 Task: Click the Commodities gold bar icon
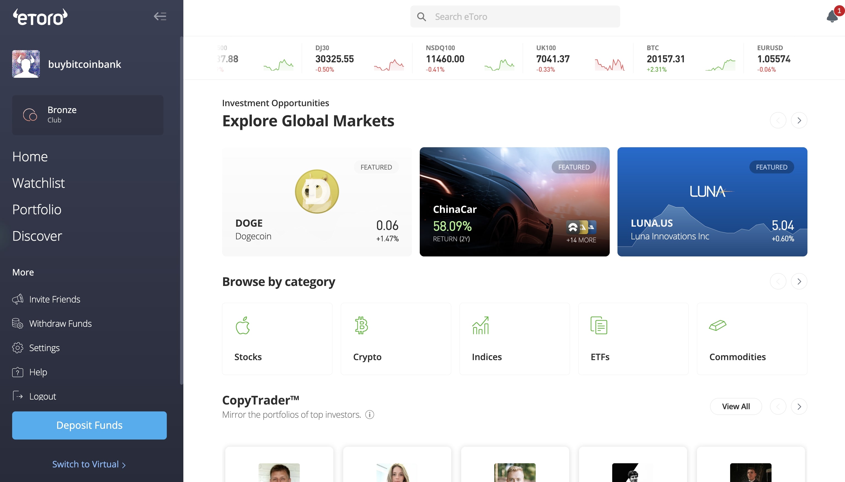[718, 325]
